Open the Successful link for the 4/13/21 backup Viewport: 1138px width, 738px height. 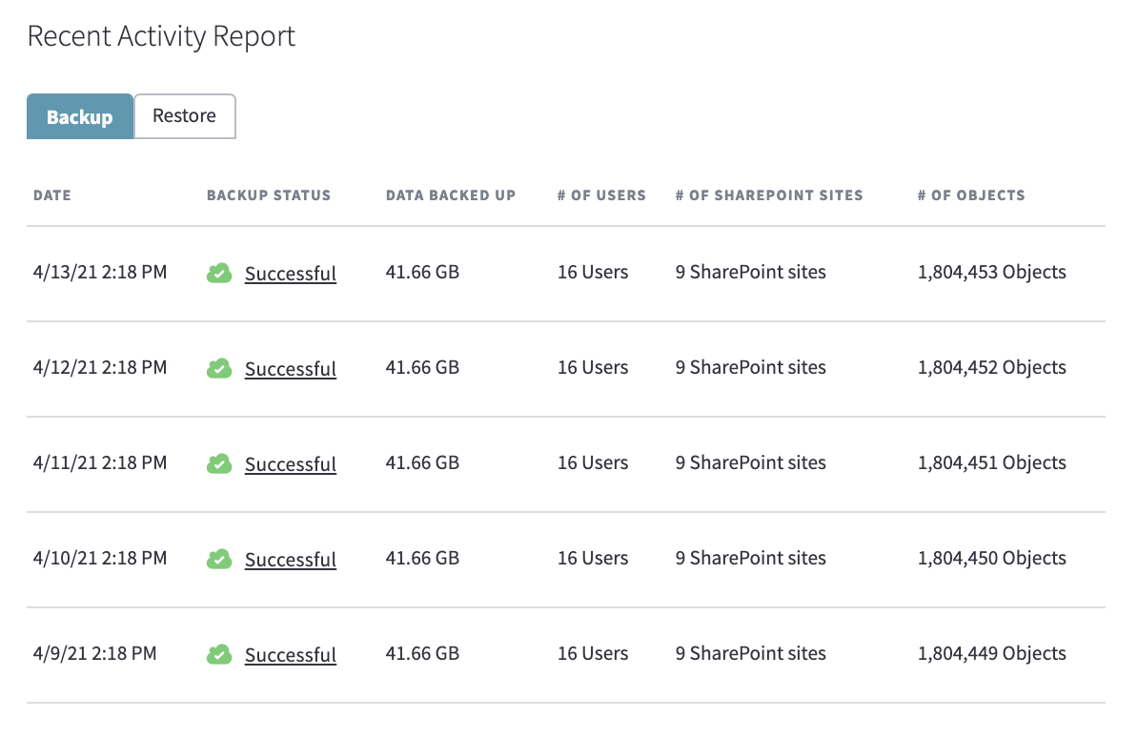point(291,273)
